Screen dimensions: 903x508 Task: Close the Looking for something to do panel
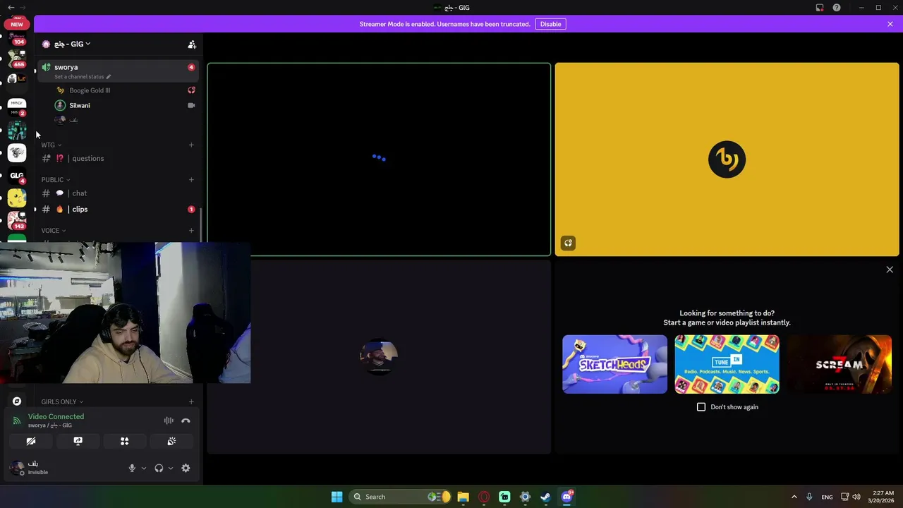(890, 270)
